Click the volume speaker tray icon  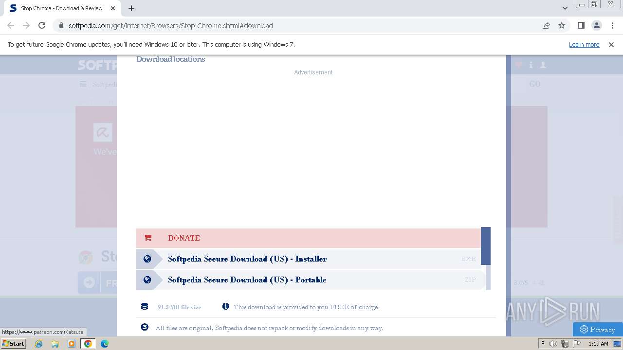pos(553,344)
